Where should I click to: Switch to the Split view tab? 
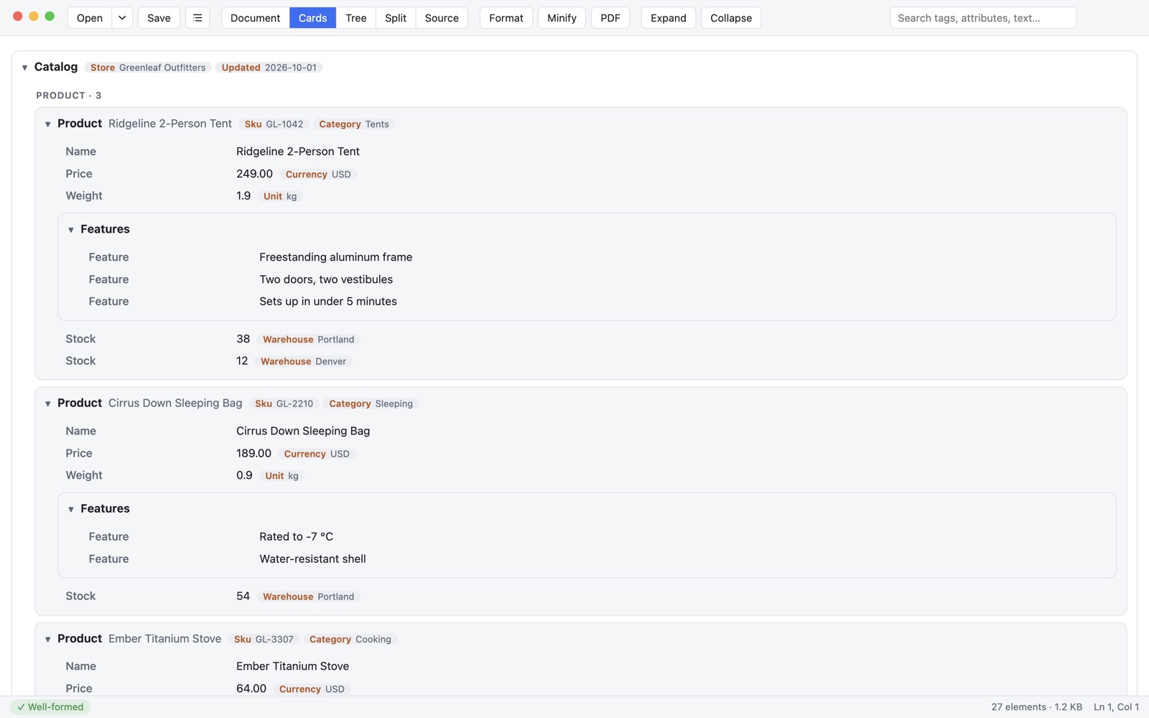(x=396, y=18)
